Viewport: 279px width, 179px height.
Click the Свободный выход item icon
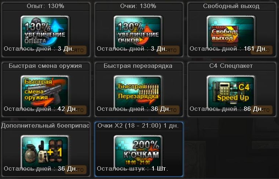tap(231, 31)
